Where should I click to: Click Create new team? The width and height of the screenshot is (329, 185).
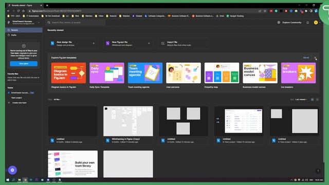[20, 103]
